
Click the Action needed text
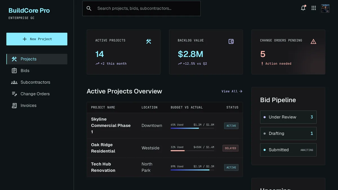(x=278, y=64)
